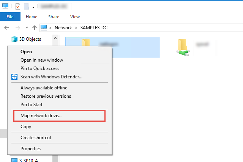Open the Customize Quick Access Toolbar dropdown
The image size is (243, 162).
pos(33,7)
